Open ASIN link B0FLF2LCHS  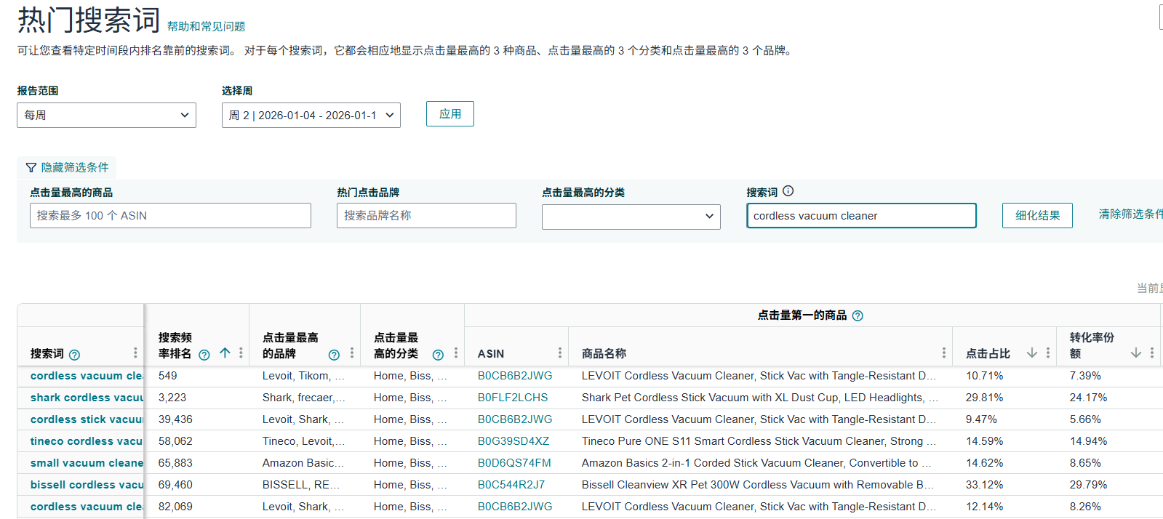pyautogui.click(x=513, y=398)
